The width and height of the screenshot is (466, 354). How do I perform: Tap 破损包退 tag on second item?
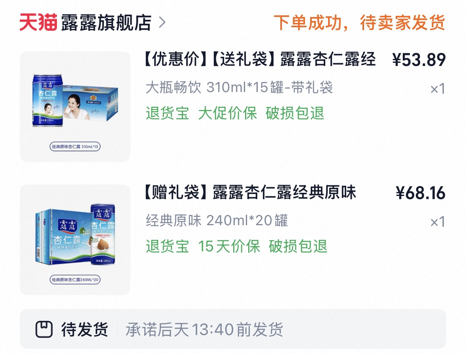298,246
